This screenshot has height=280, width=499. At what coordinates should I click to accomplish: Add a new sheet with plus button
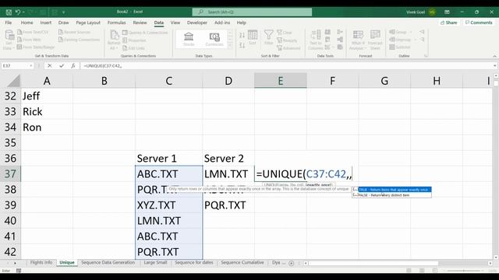(x=291, y=263)
